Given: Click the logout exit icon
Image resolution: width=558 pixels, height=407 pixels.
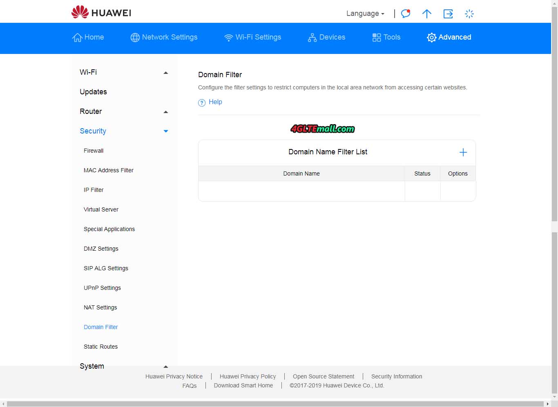Looking at the screenshot, I should click(x=448, y=14).
